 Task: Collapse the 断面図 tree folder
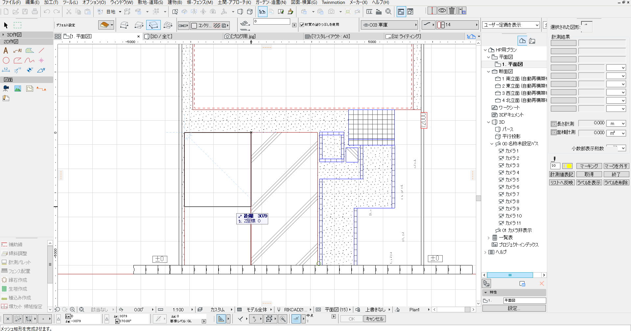(x=488, y=72)
